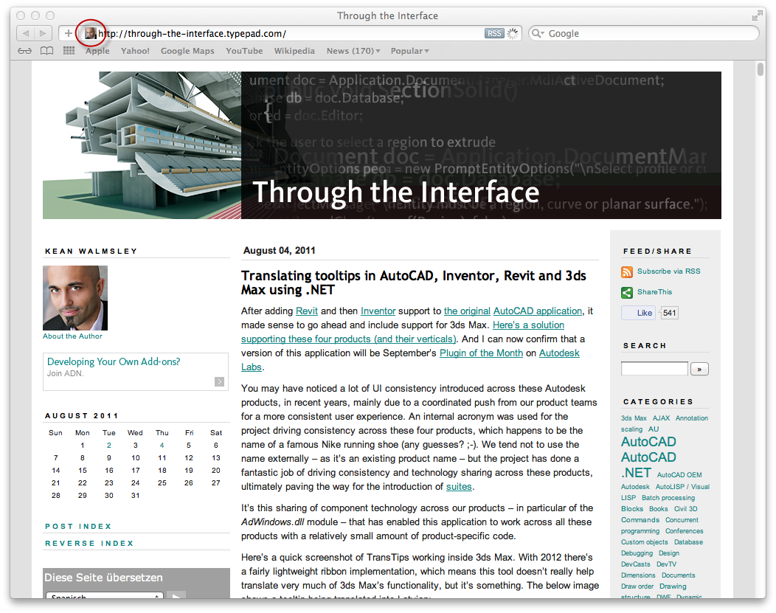Open the Post Index link

click(x=78, y=527)
